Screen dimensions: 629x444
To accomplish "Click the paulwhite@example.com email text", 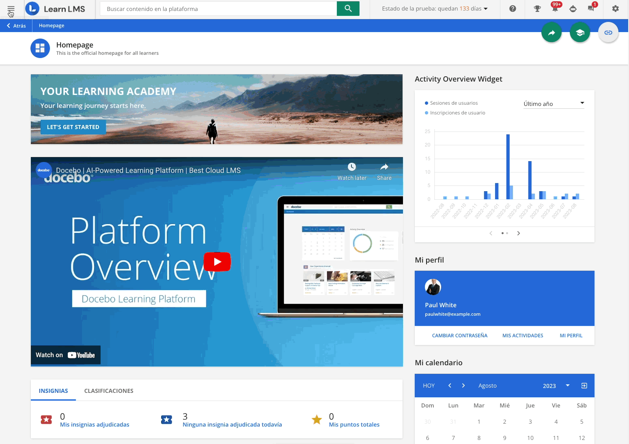I will tap(452, 314).
